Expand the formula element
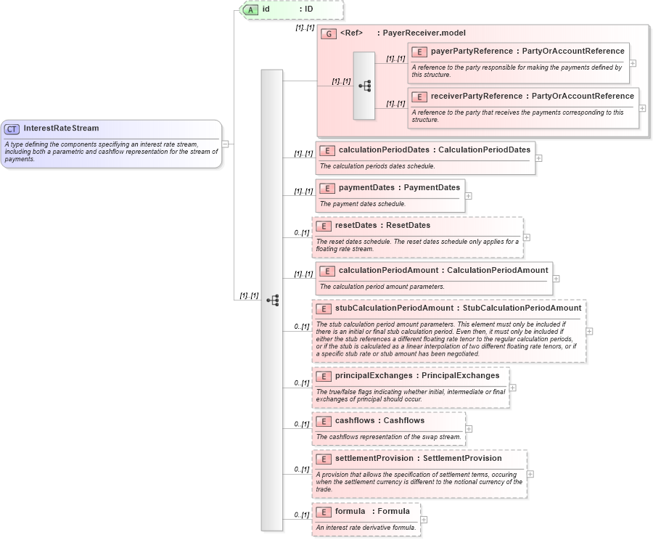This screenshot has height=540, width=653. point(424,520)
